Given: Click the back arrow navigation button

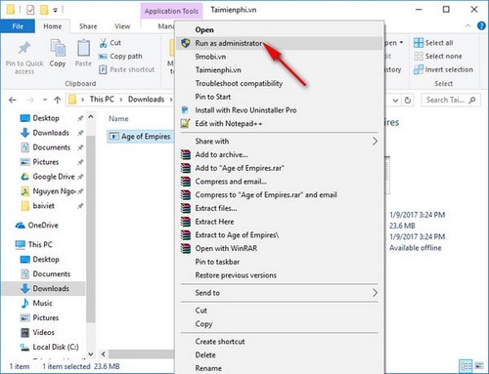Looking at the screenshot, I should pos(13,100).
